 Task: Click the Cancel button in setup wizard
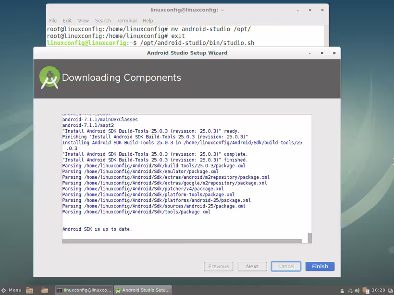(286, 266)
